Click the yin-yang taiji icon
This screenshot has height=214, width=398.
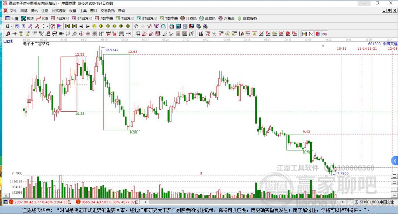pyautogui.click(x=317, y=34)
